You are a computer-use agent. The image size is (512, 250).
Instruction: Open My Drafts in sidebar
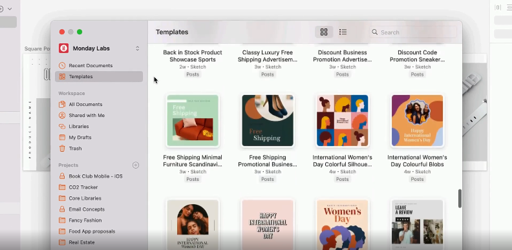(x=99, y=138)
